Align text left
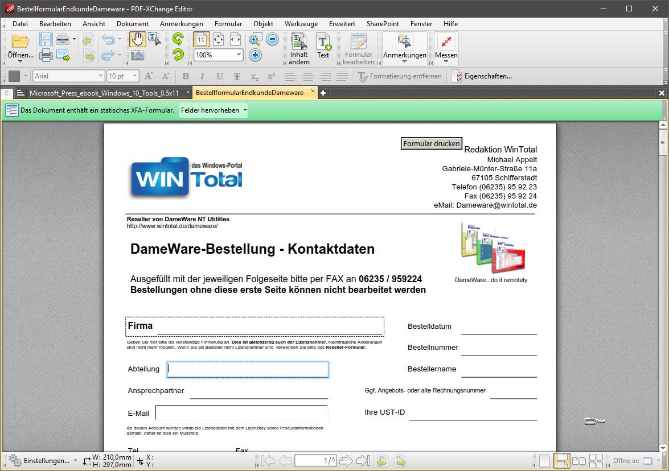This screenshot has width=669, height=471. coord(291,76)
